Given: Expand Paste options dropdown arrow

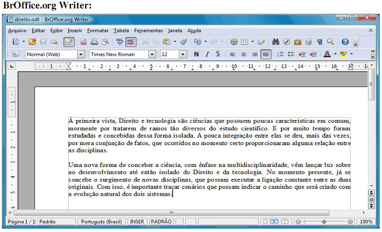Looking at the screenshot, I should pos(175,42).
